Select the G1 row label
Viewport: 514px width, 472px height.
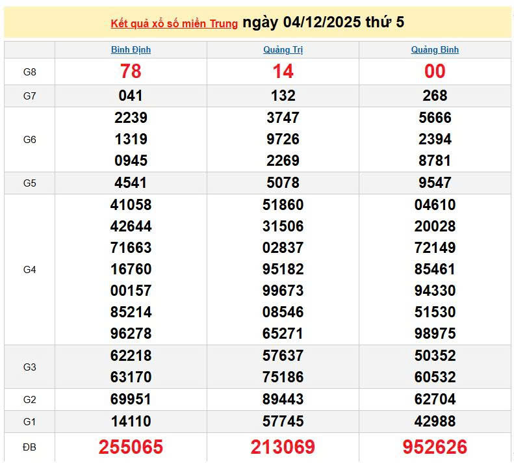[x=29, y=421]
